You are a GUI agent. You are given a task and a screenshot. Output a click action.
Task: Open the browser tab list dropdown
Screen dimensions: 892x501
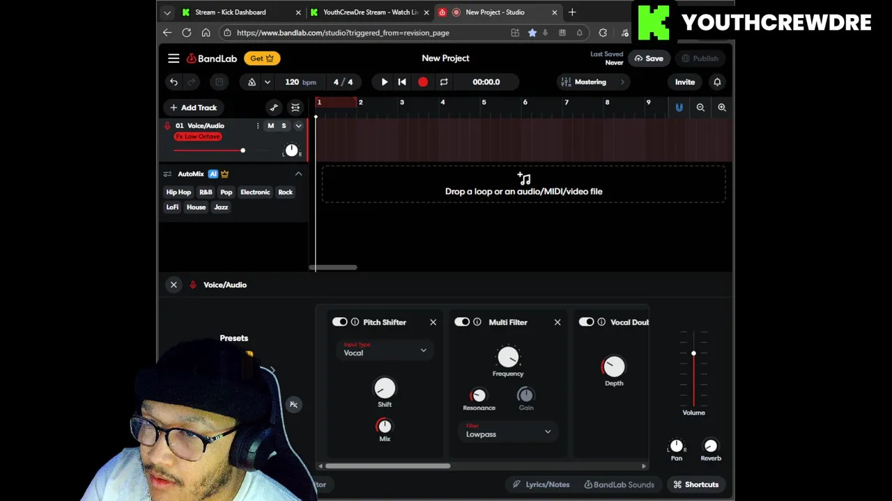[x=167, y=13]
